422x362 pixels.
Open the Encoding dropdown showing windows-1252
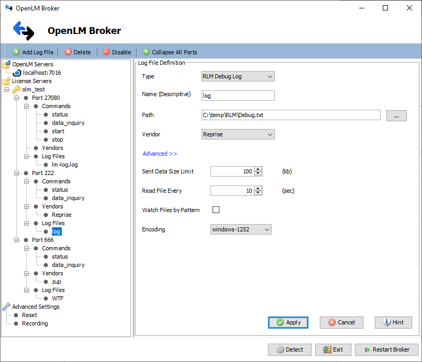(x=266, y=229)
